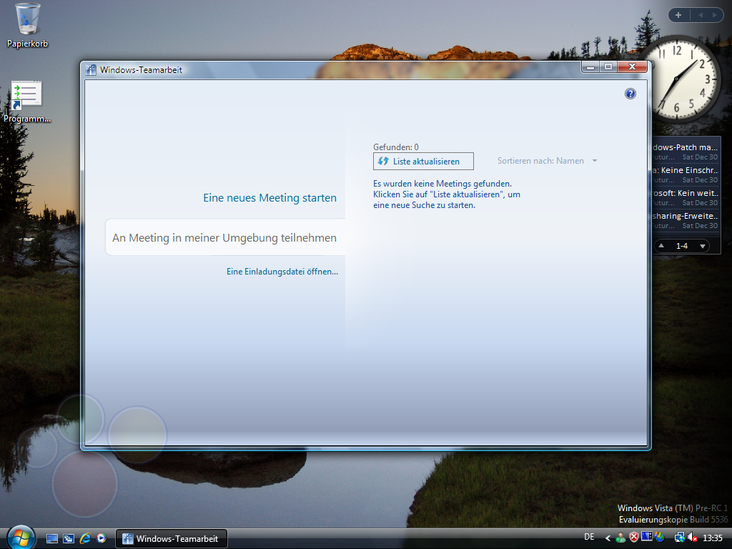Open the feed headline 'dows-Patch ma...'
The height and width of the screenshot is (549, 732).
[x=686, y=147]
